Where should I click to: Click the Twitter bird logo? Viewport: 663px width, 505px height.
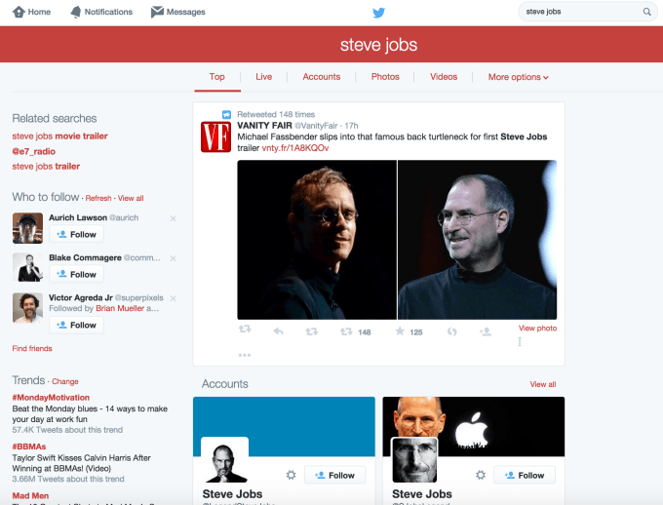(378, 13)
